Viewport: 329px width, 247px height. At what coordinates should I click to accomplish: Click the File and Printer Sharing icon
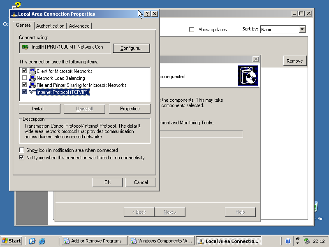(x=32, y=85)
